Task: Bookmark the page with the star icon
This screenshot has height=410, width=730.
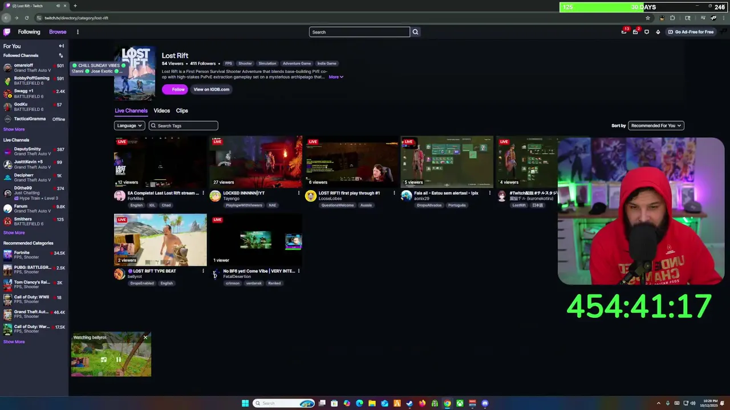Action: (647, 18)
